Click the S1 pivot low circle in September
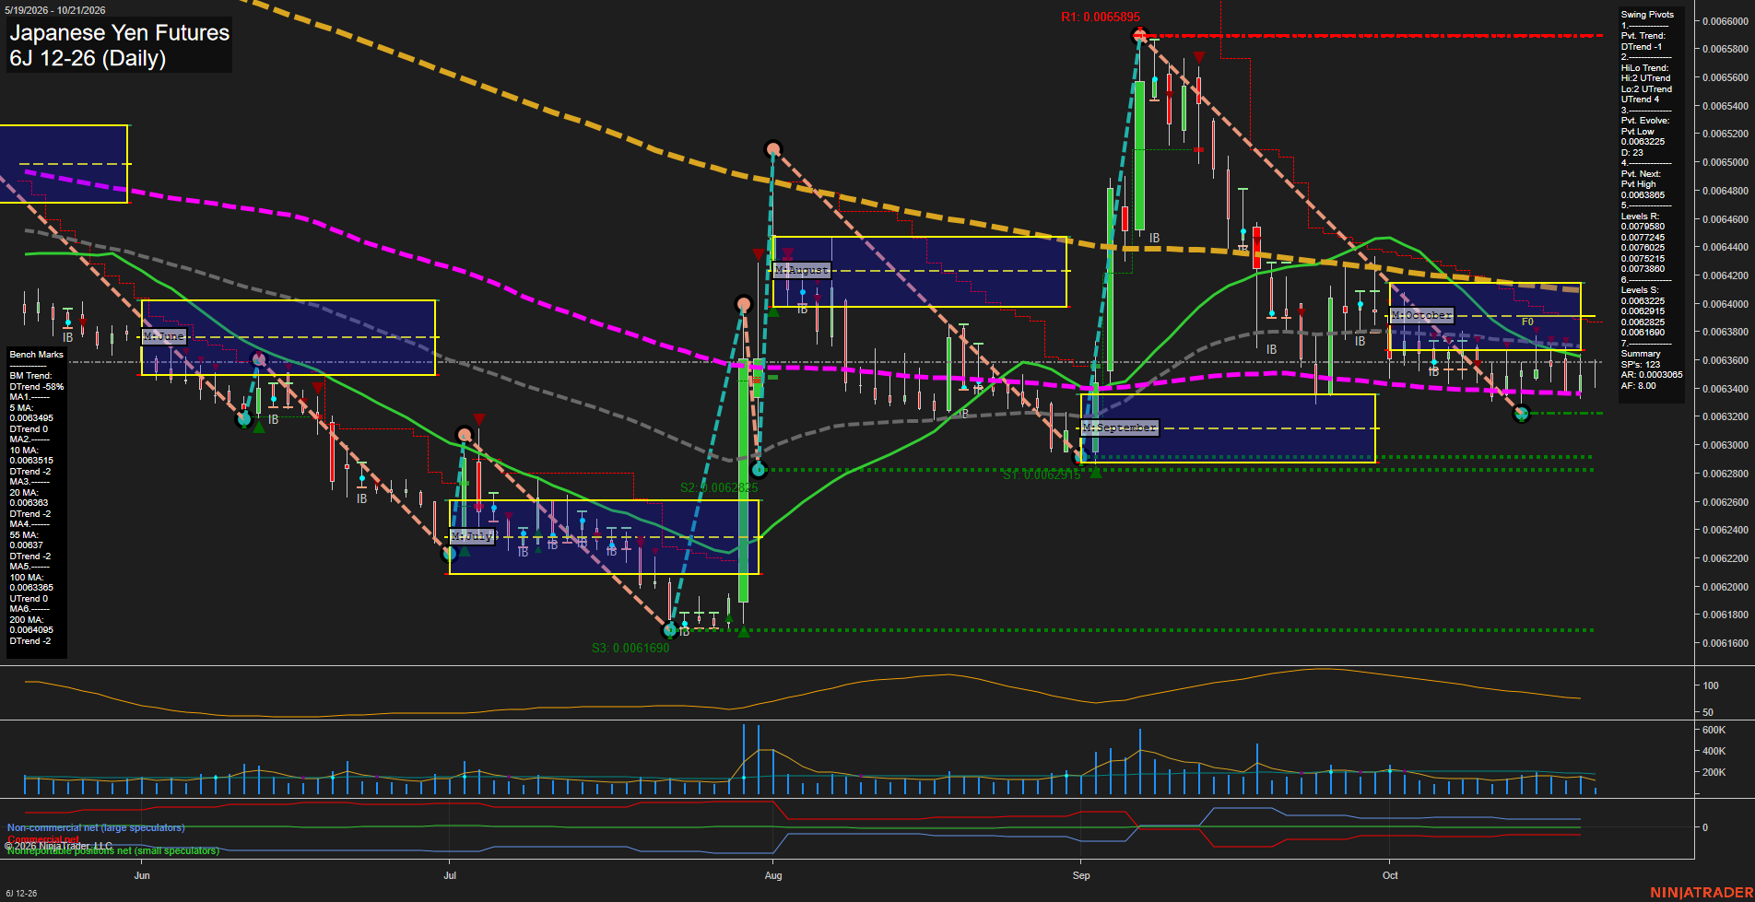 (1081, 455)
